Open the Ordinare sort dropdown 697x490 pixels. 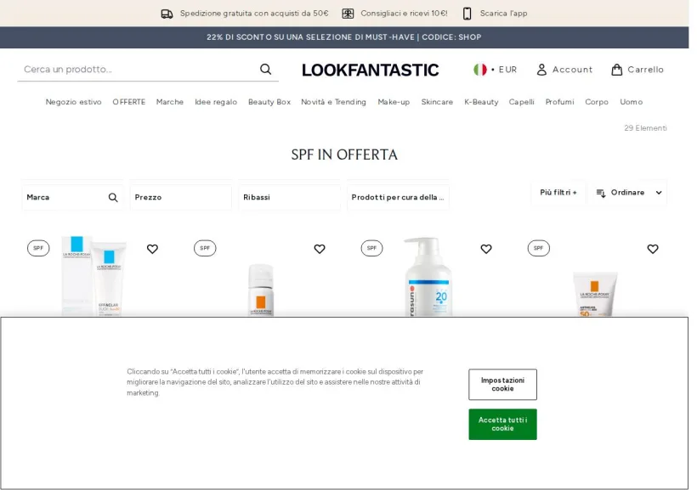(x=627, y=193)
